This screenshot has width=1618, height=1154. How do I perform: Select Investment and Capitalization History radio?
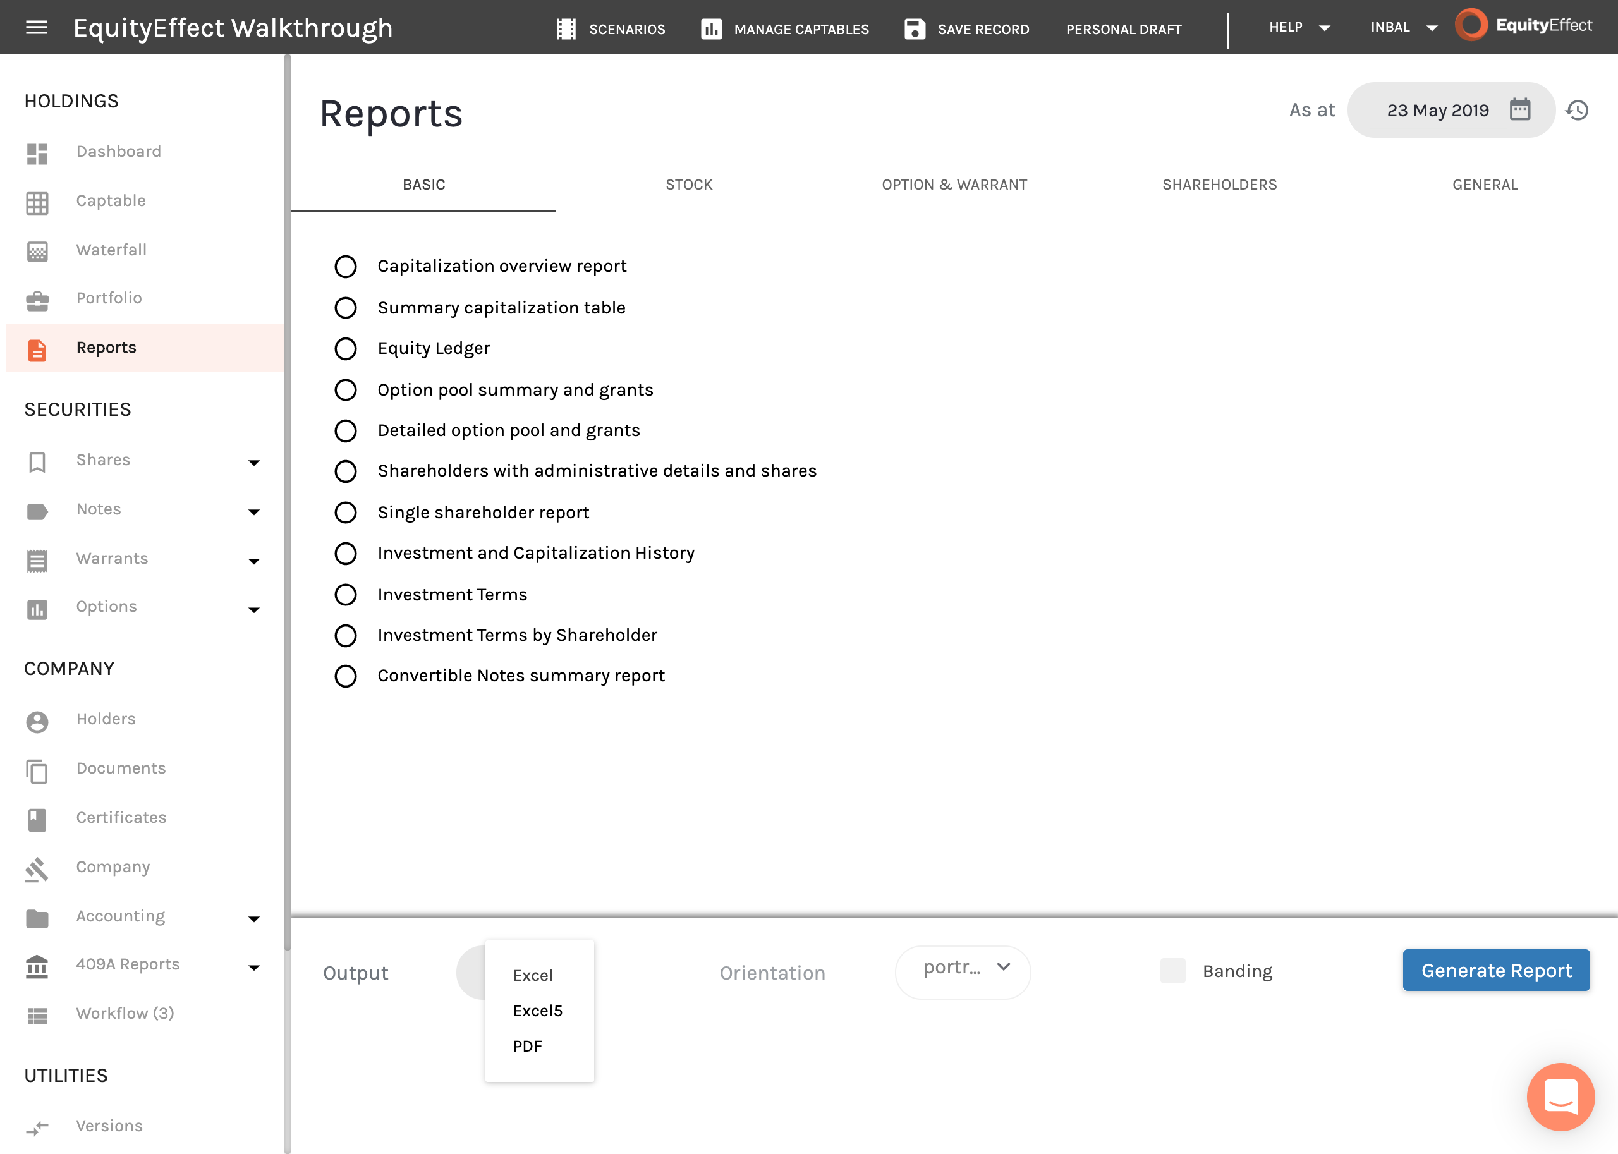[x=345, y=554]
